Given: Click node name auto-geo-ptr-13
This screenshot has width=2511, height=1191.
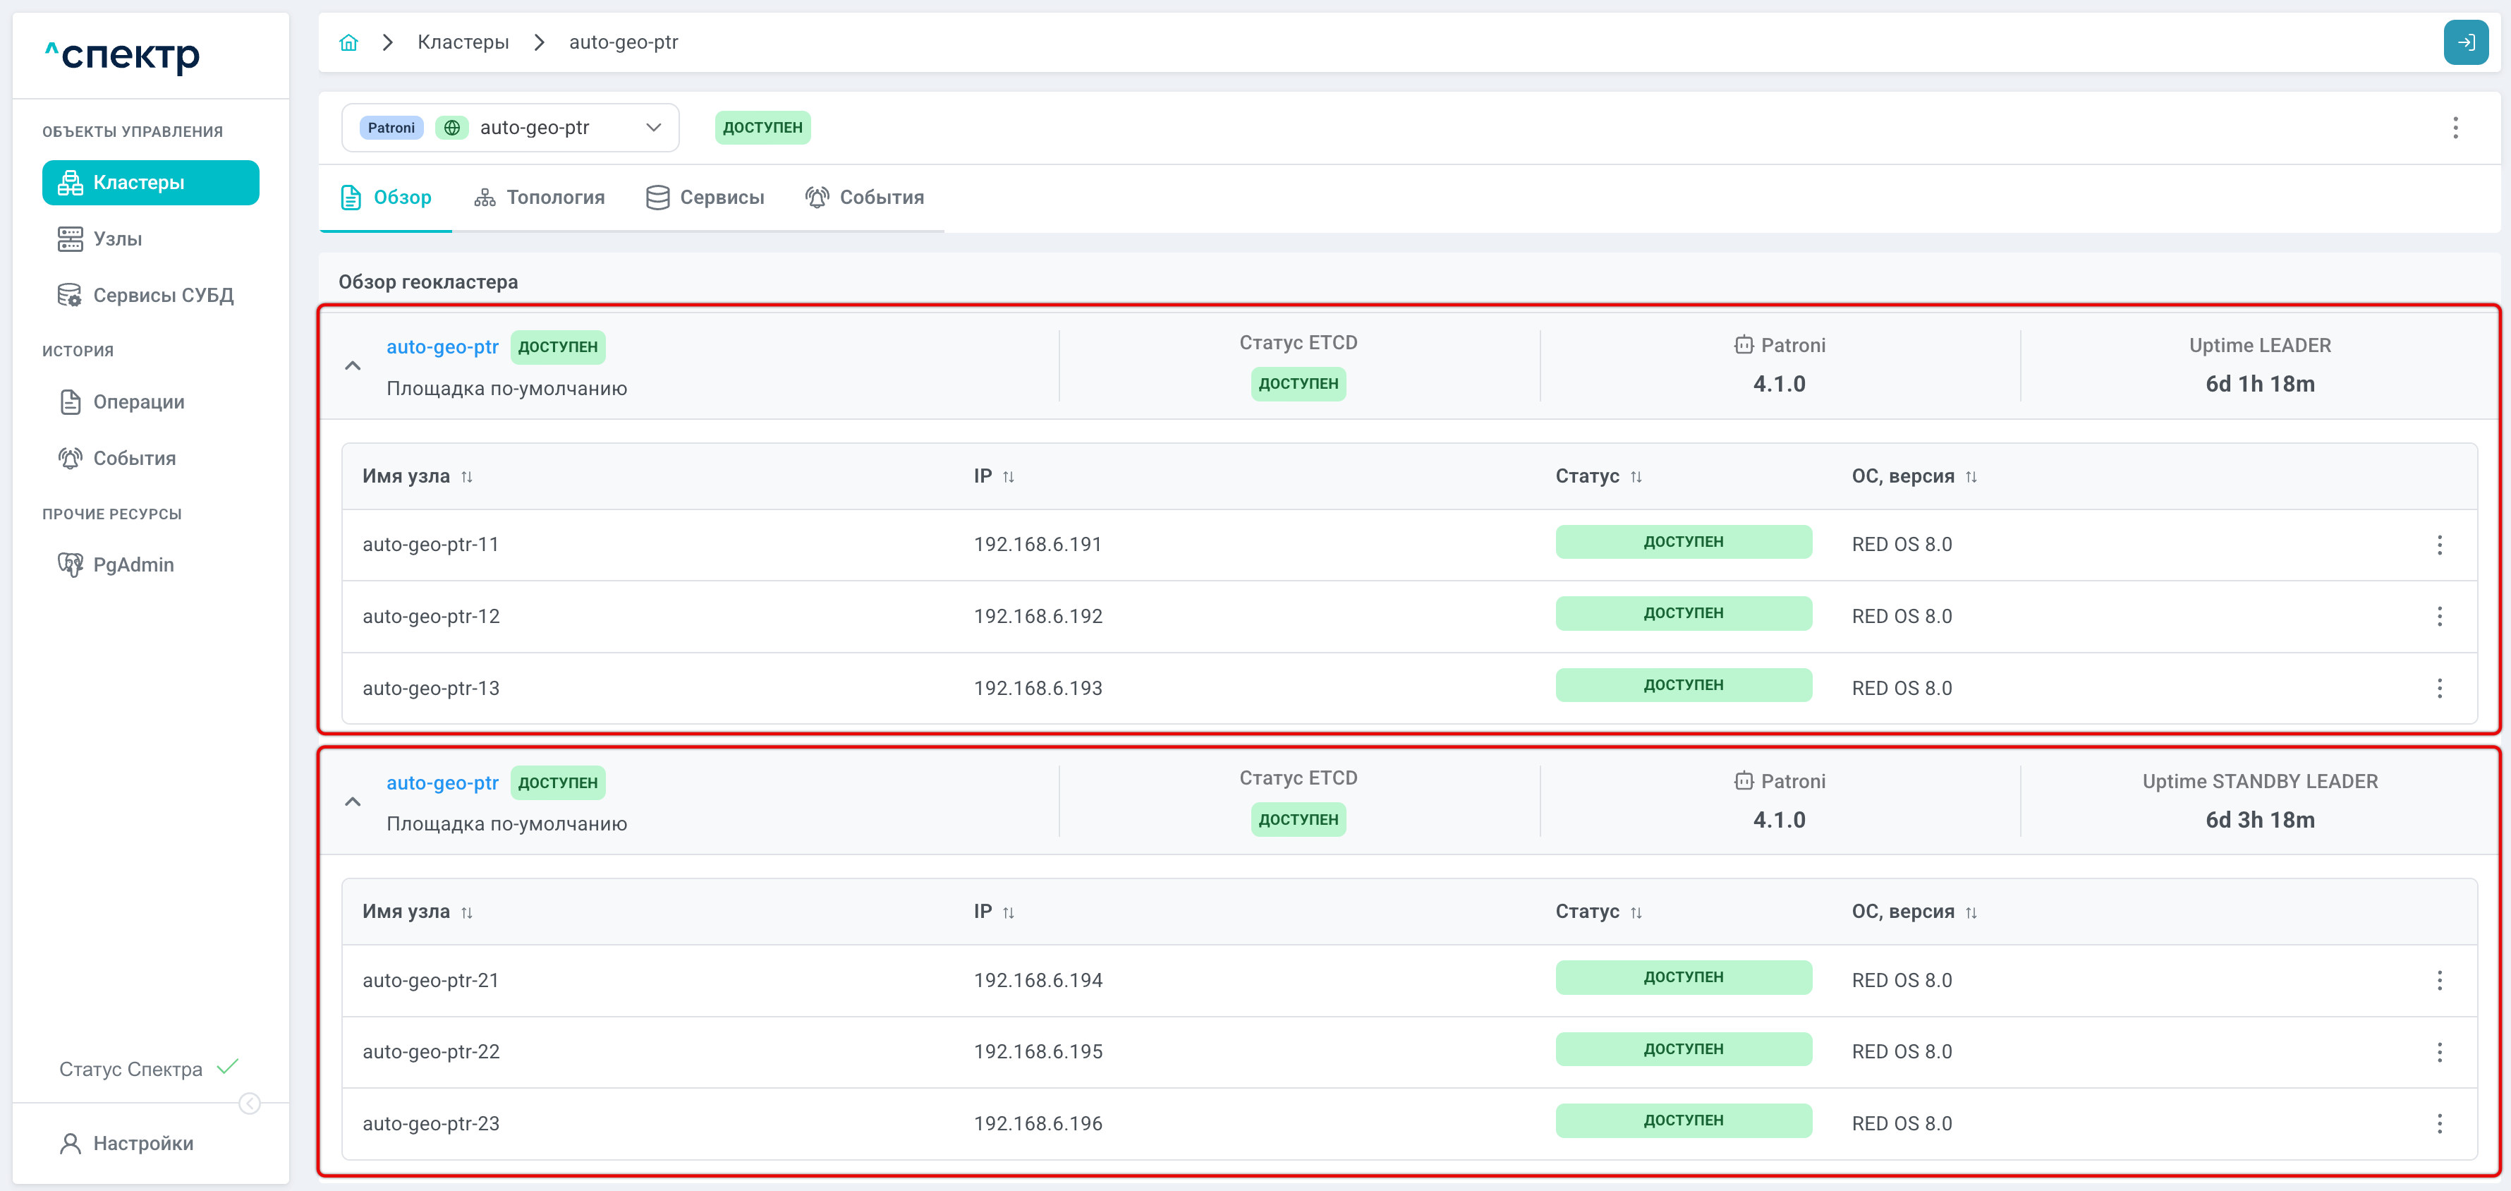Looking at the screenshot, I should pos(431,688).
